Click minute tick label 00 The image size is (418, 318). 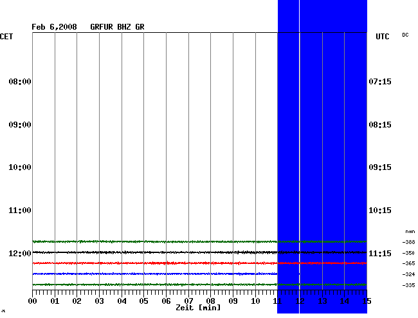tap(33, 301)
